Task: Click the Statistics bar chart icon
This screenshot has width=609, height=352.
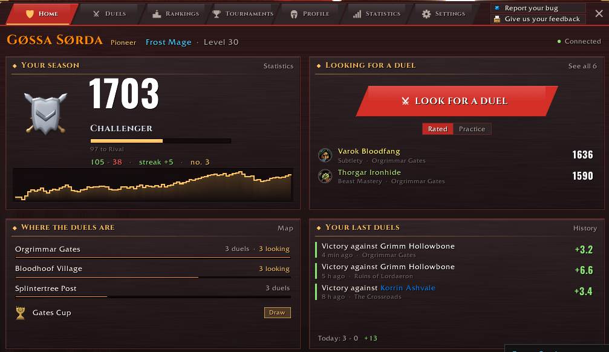Action: pyautogui.click(x=357, y=15)
